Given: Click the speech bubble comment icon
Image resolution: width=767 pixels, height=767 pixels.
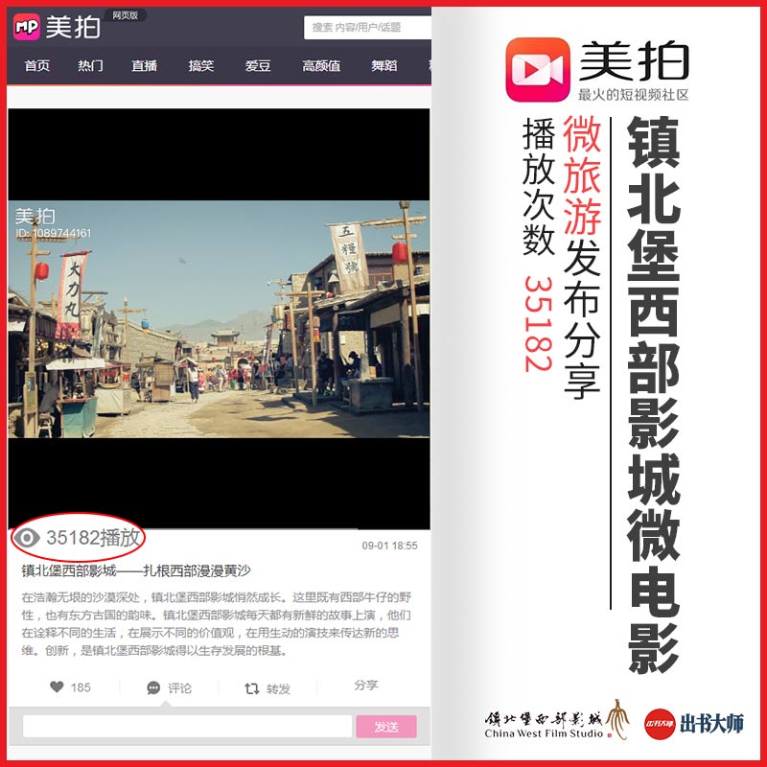Looking at the screenshot, I should tap(153, 688).
